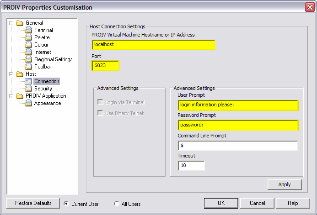Click the General folder icon
This screenshot has width=317, height=215.
click(x=20, y=23)
